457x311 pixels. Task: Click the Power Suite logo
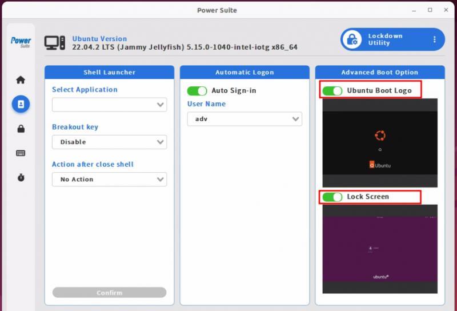[21, 42]
